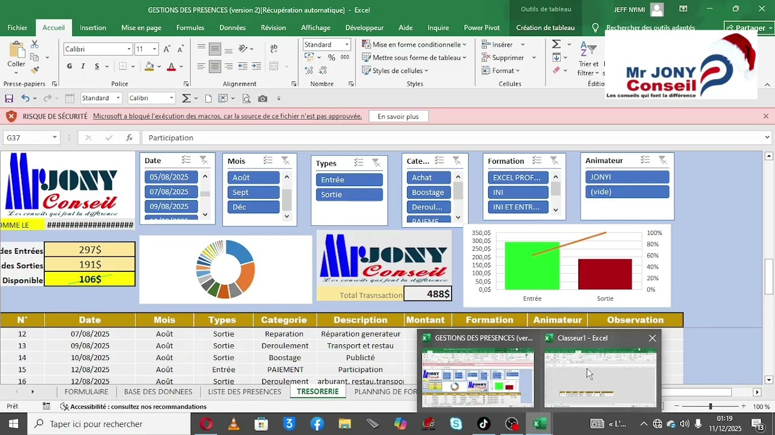Switch to the Insertion ribbon tab
Image resolution: width=775 pixels, height=435 pixels.
[93, 28]
